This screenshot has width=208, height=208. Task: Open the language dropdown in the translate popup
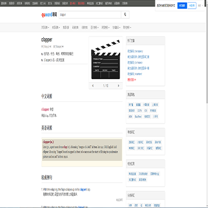click(200, 6)
